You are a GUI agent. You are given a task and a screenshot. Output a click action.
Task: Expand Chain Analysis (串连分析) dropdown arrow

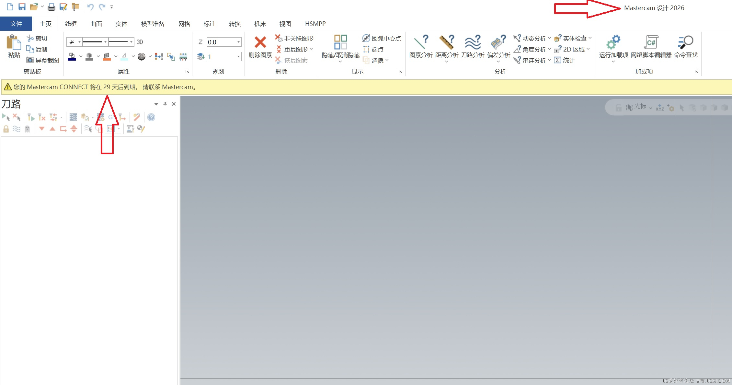(x=549, y=60)
